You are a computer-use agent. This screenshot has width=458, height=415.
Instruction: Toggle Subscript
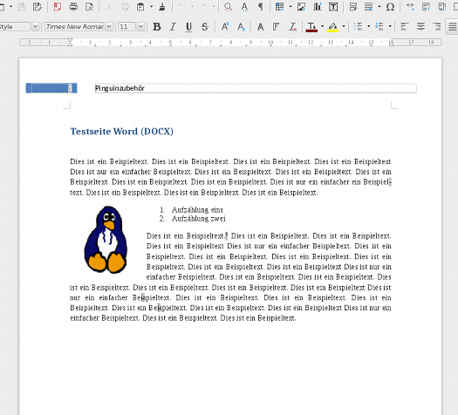tap(241, 27)
